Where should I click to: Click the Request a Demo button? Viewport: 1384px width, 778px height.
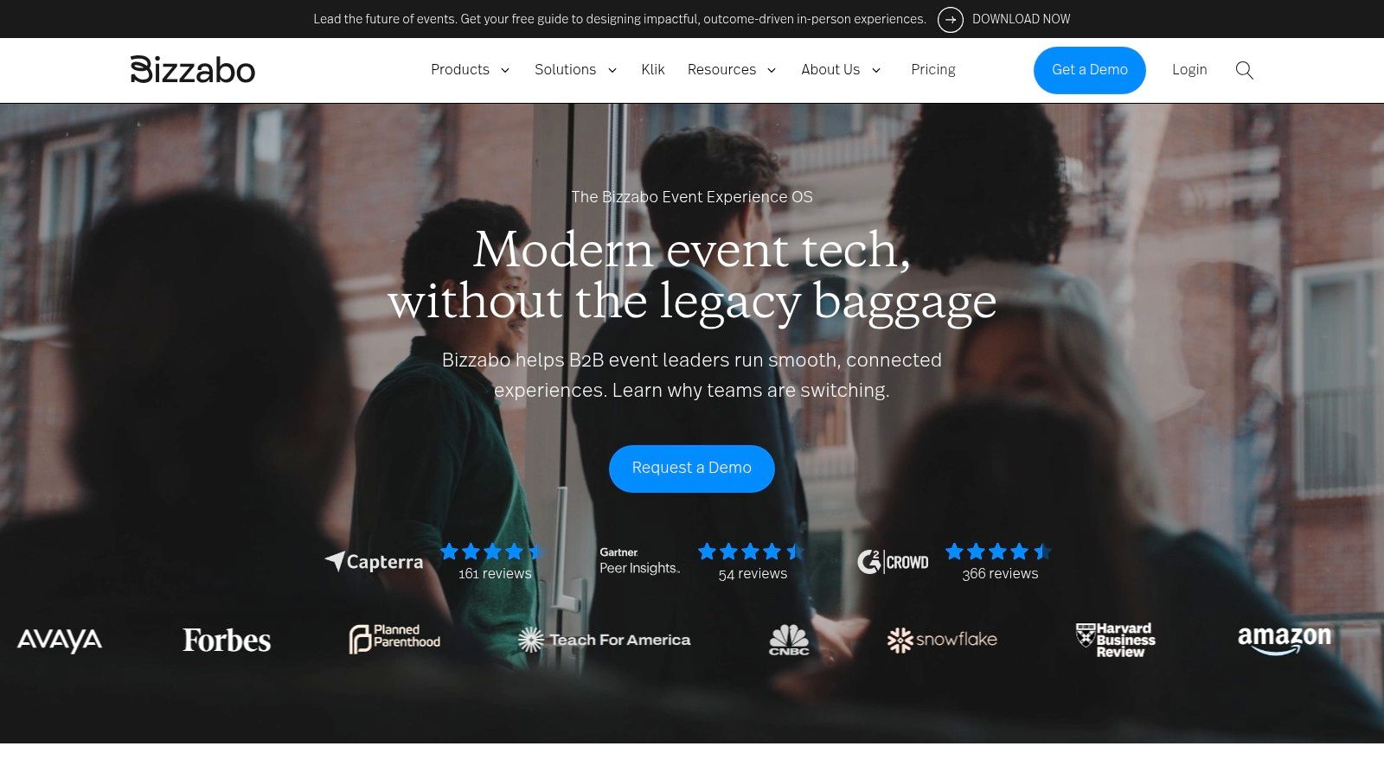pos(692,469)
